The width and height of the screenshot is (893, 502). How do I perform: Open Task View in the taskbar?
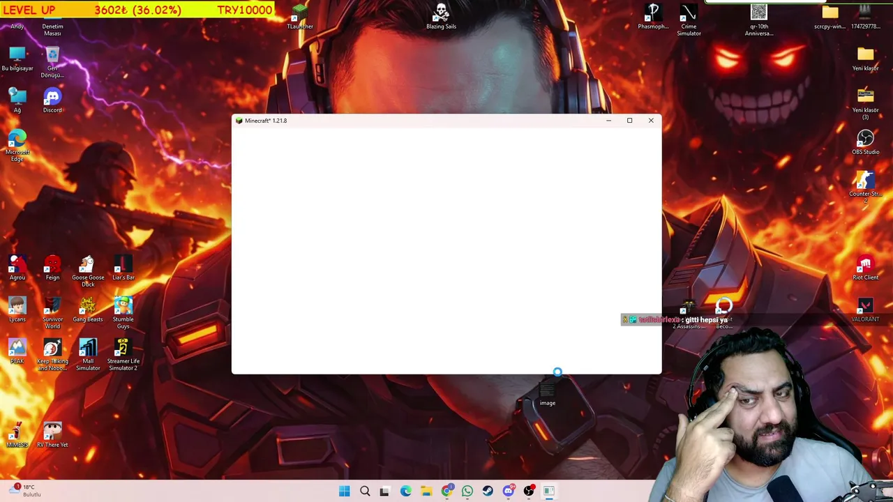point(384,492)
